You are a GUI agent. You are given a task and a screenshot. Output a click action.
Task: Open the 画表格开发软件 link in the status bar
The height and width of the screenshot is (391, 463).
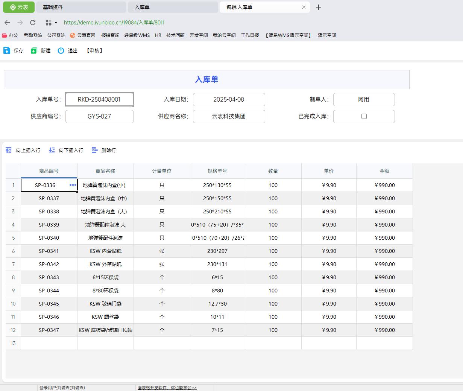pos(167,388)
